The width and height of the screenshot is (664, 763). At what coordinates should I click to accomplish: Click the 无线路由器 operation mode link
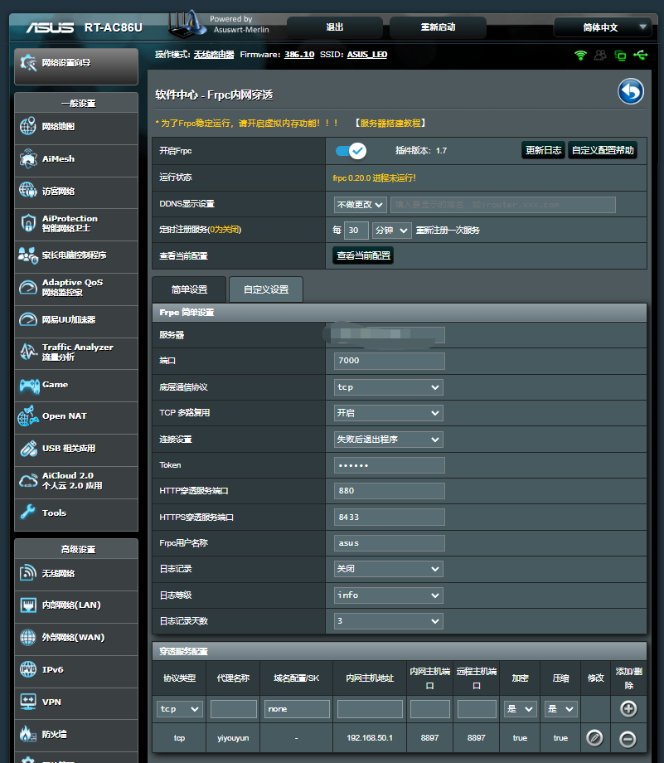point(214,55)
